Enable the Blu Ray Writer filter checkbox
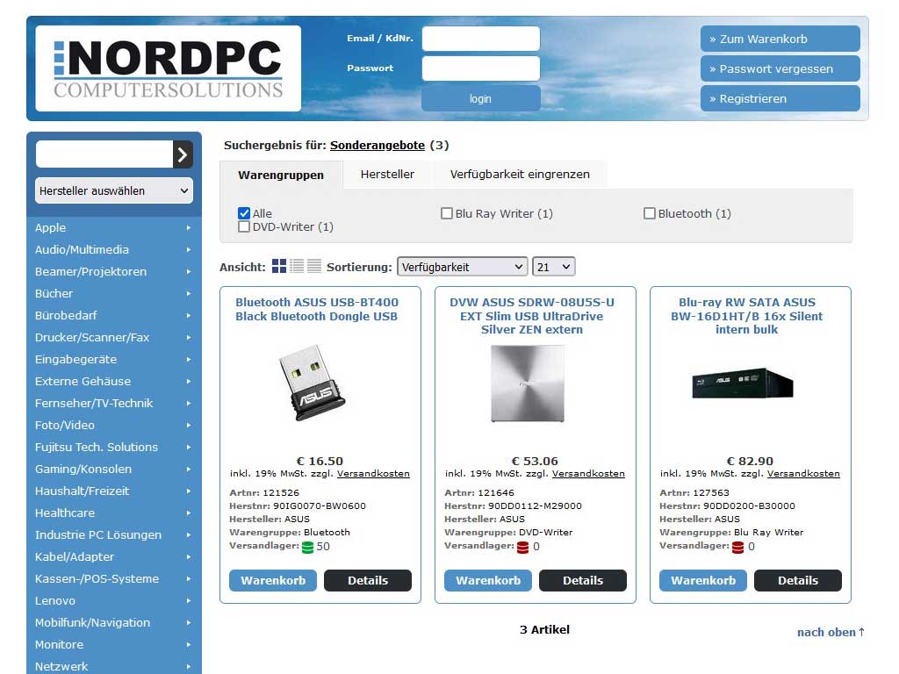Image resolution: width=899 pixels, height=674 pixels. tap(447, 213)
